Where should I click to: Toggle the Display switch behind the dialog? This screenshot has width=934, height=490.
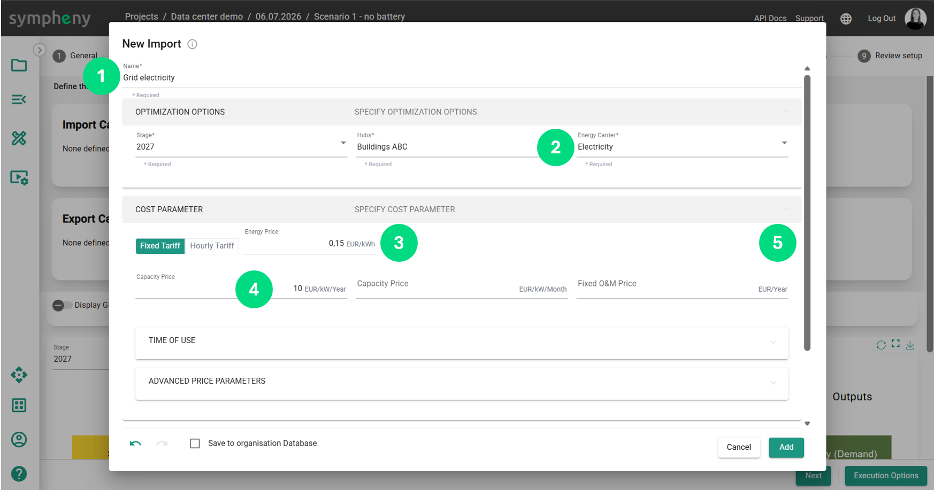[62, 305]
